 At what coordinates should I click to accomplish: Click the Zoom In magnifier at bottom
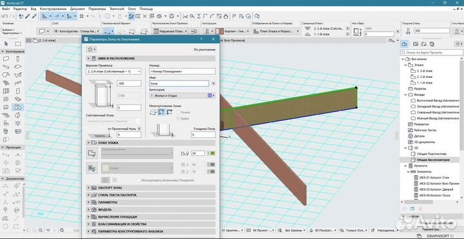(x=41, y=230)
